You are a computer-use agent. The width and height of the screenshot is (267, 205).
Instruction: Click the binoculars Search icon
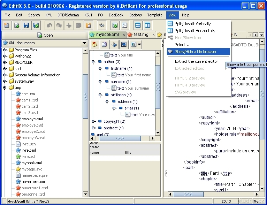click(x=101, y=25)
